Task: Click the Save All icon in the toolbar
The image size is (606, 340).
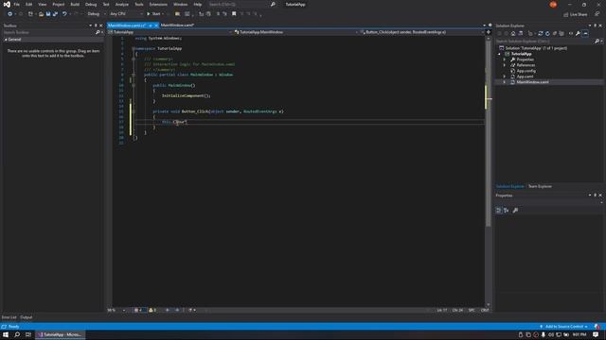Action: pos(55,14)
